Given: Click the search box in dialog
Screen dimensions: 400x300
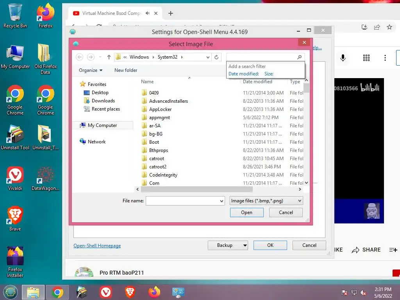Looking at the screenshot, I should coord(262,57).
